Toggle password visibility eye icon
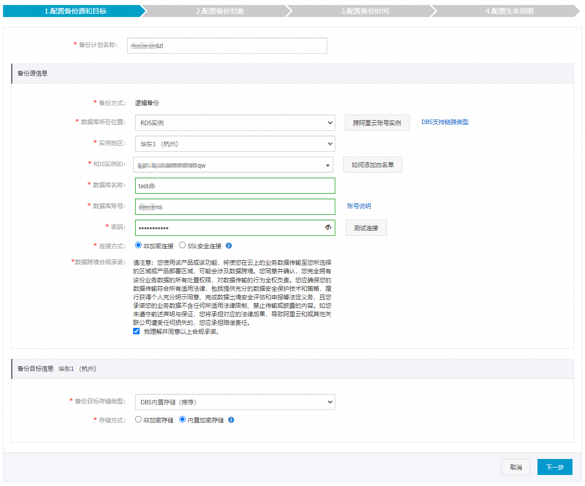Screen dimensions: 585x486 [328, 227]
